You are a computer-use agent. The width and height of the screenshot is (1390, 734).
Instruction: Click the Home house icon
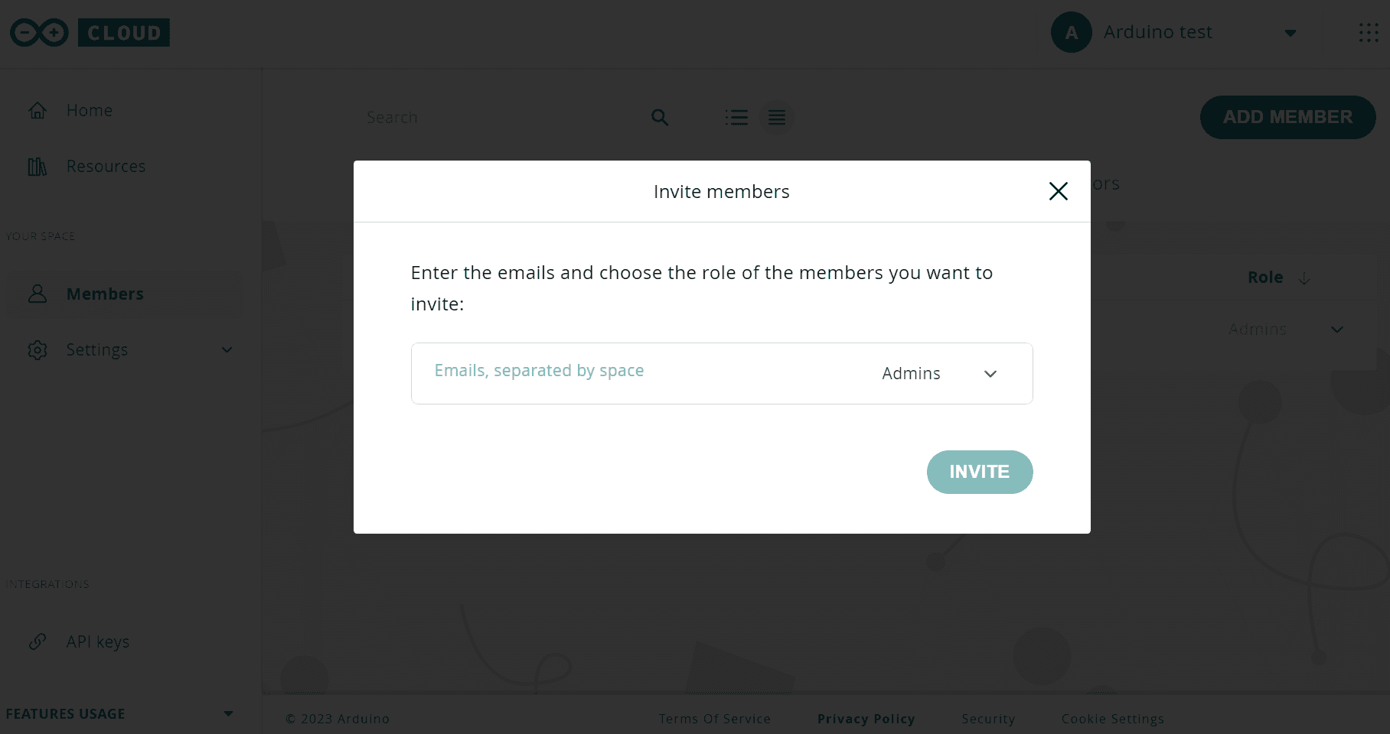(x=38, y=111)
